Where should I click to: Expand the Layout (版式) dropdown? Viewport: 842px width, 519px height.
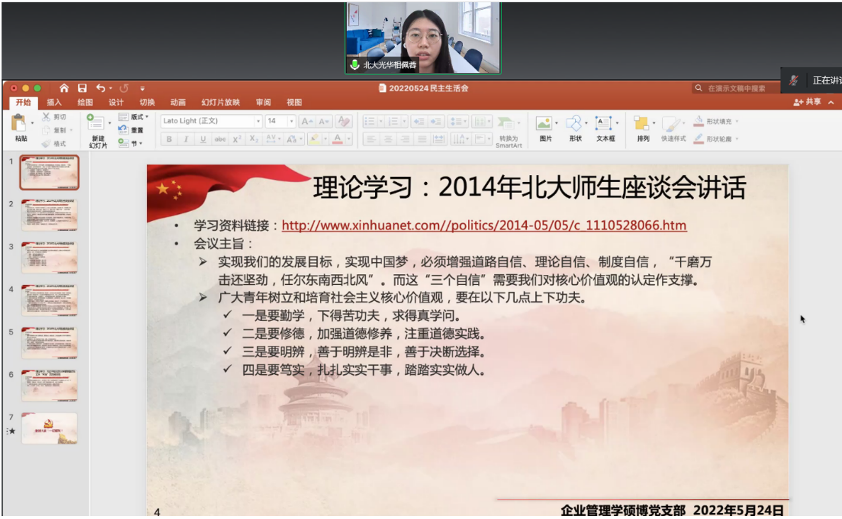coord(147,117)
